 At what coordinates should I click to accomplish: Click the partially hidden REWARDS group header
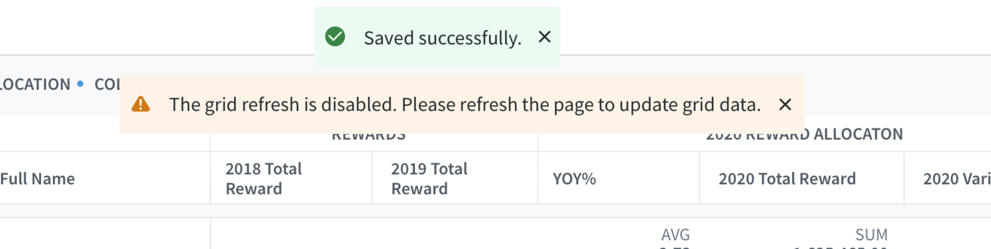(x=368, y=137)
